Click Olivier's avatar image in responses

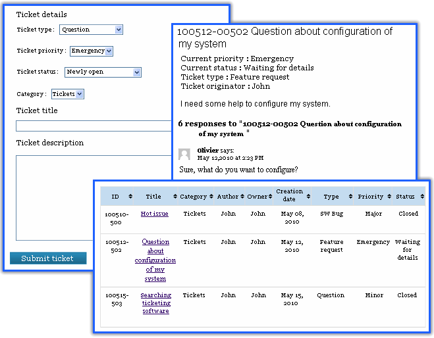click(x=184, y=155)
